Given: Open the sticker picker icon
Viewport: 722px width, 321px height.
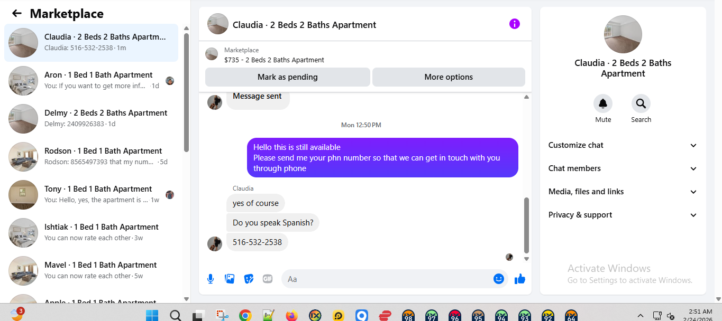Looking at the screenshot, I should pyautogui.click(x=249, y=279).
